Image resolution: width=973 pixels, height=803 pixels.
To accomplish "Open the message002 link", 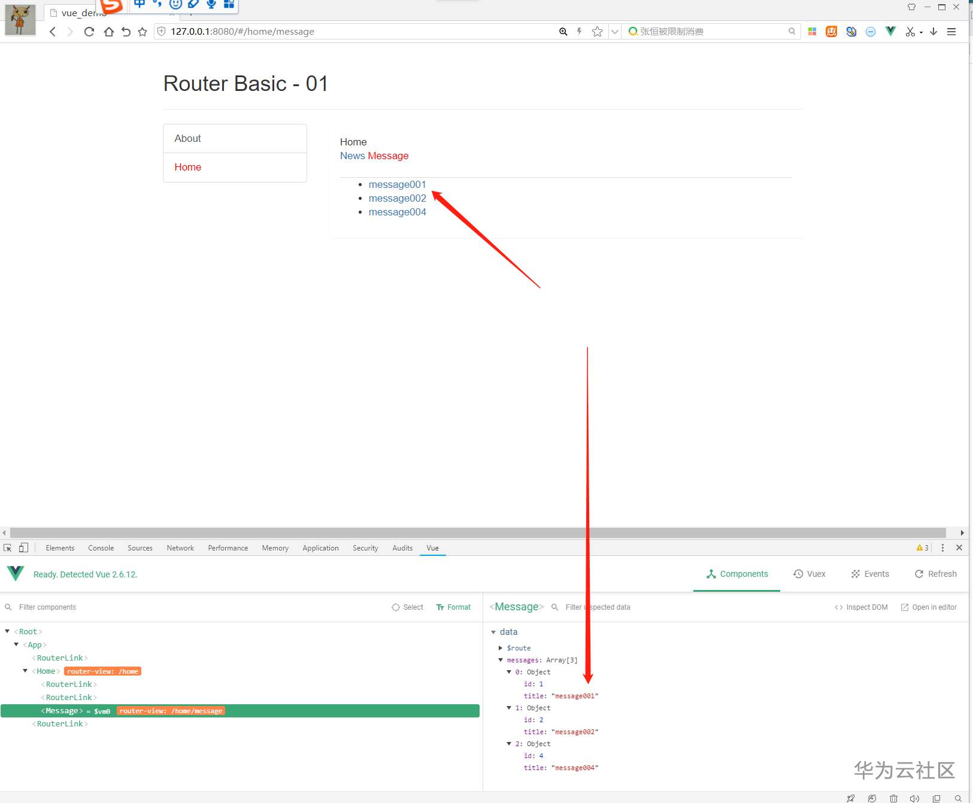I will pyautogui.click(x=398, y=198).
